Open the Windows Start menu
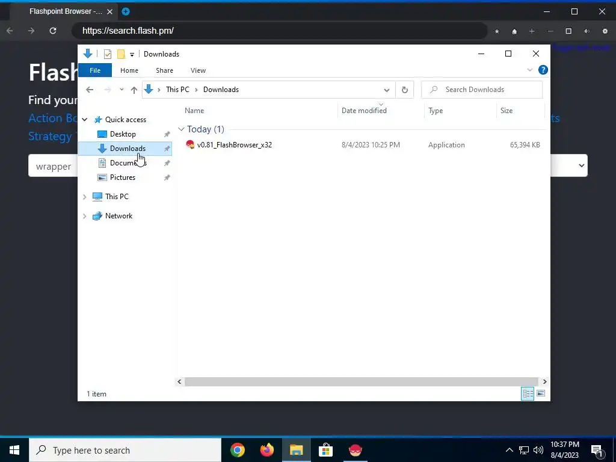This screenshot has width=616, height=462. (14, 450)
